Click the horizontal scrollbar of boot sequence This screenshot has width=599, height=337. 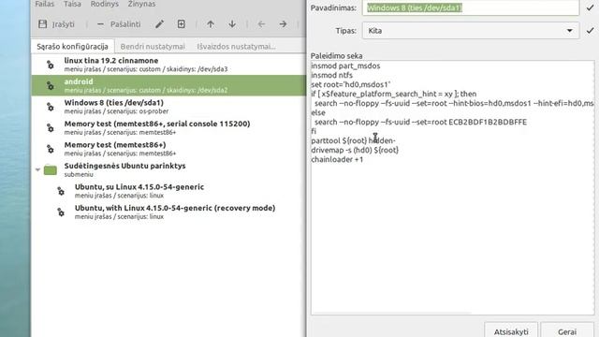click(x=391, y=313)
